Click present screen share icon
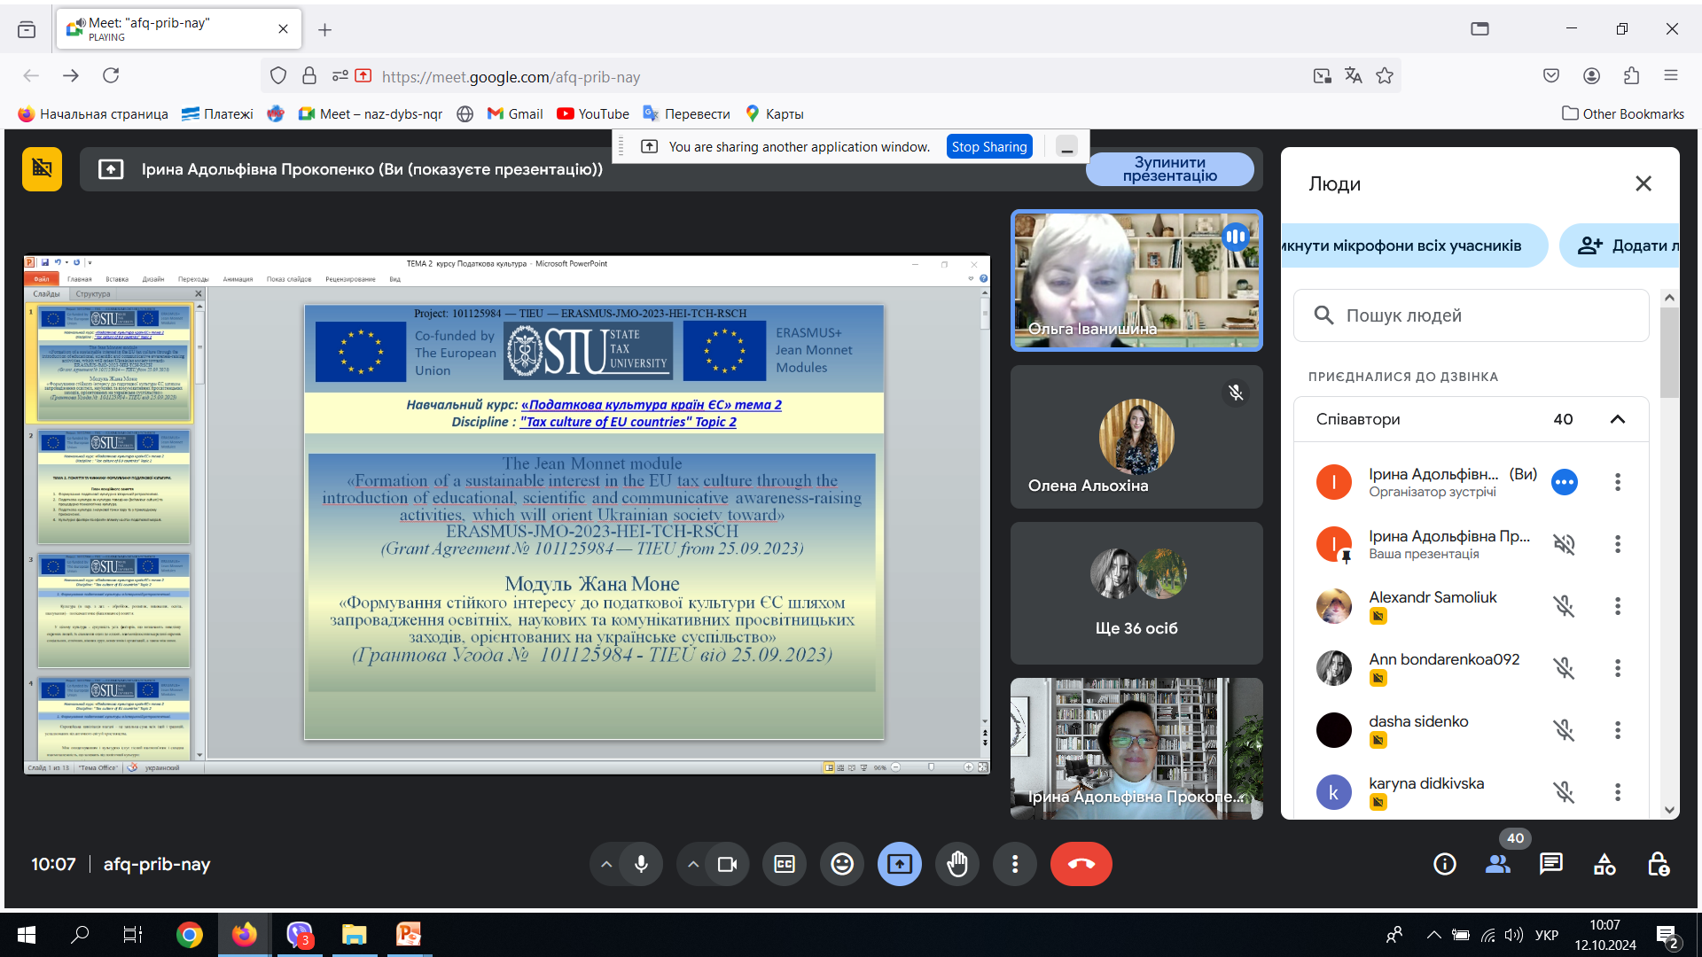This screenshot has width=1702, height=957. (x=900, y=865)
